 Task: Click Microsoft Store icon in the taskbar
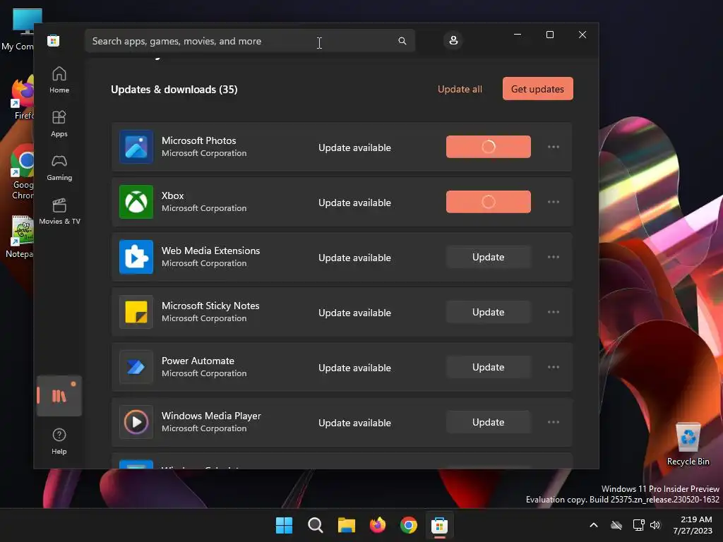(x=439, y=525)
